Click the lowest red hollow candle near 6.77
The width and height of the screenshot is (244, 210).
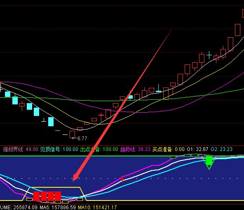(72, 134)
